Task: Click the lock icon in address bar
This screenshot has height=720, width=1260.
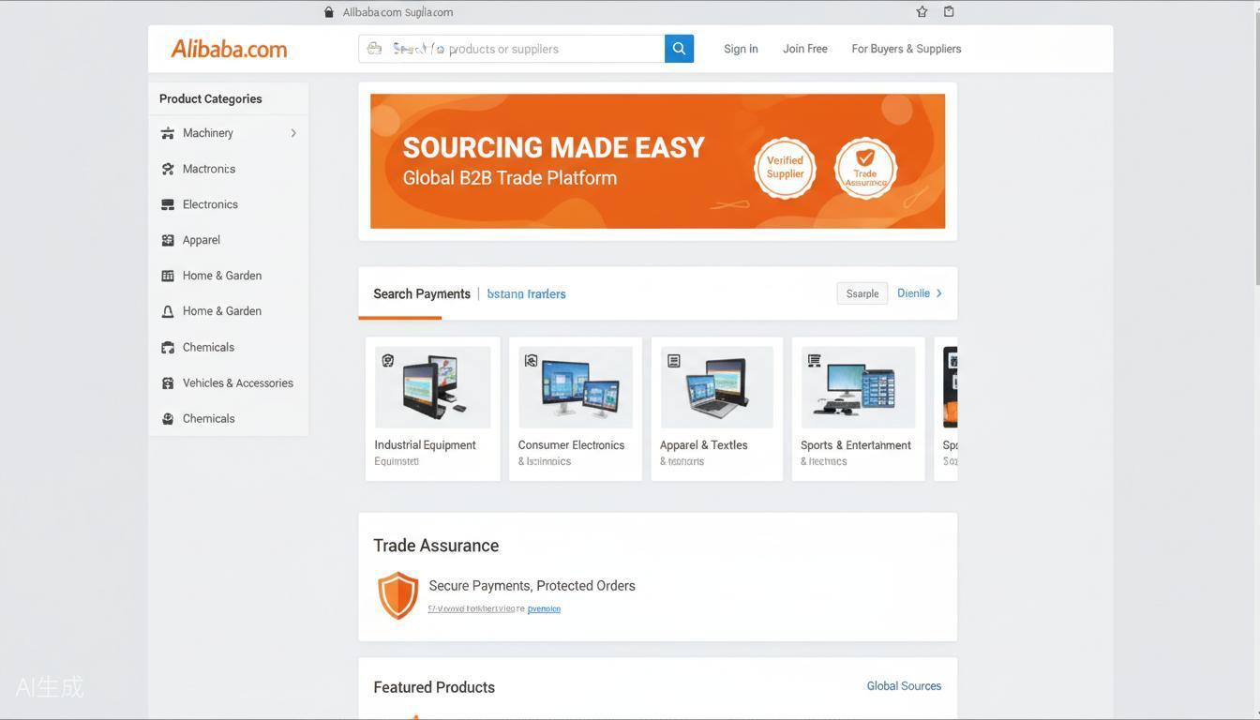Action: click(x=329, y=12)
